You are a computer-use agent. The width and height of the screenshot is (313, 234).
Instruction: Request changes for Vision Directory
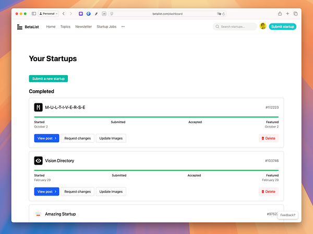click(77, 192)
